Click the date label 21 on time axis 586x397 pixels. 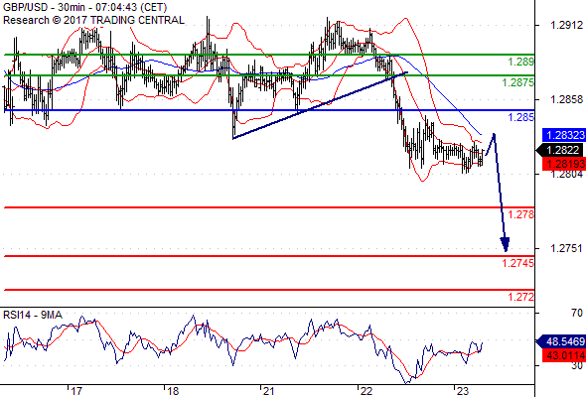pyautogui.click(x=268, y=391)
